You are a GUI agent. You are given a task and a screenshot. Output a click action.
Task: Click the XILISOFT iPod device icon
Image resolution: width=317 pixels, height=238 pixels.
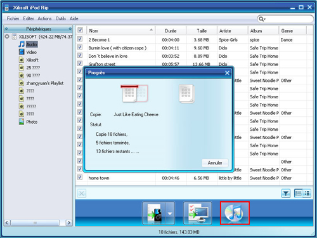click(14, 37)
